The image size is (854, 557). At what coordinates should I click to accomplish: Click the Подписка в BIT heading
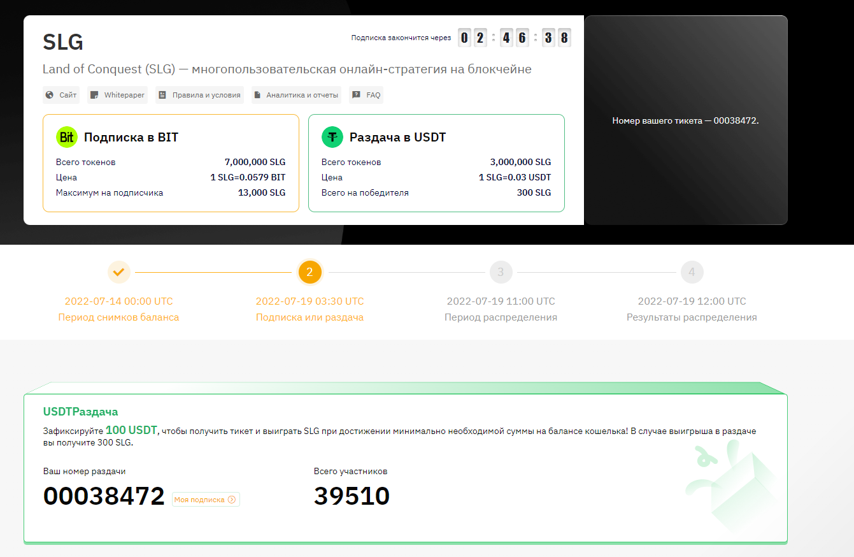click(131, 137)
